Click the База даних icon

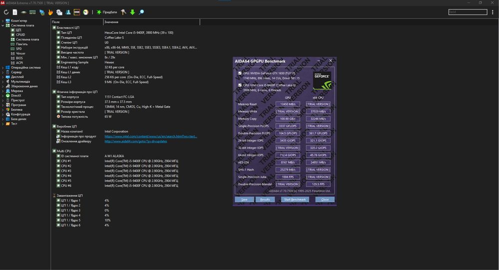coord(8,119)
